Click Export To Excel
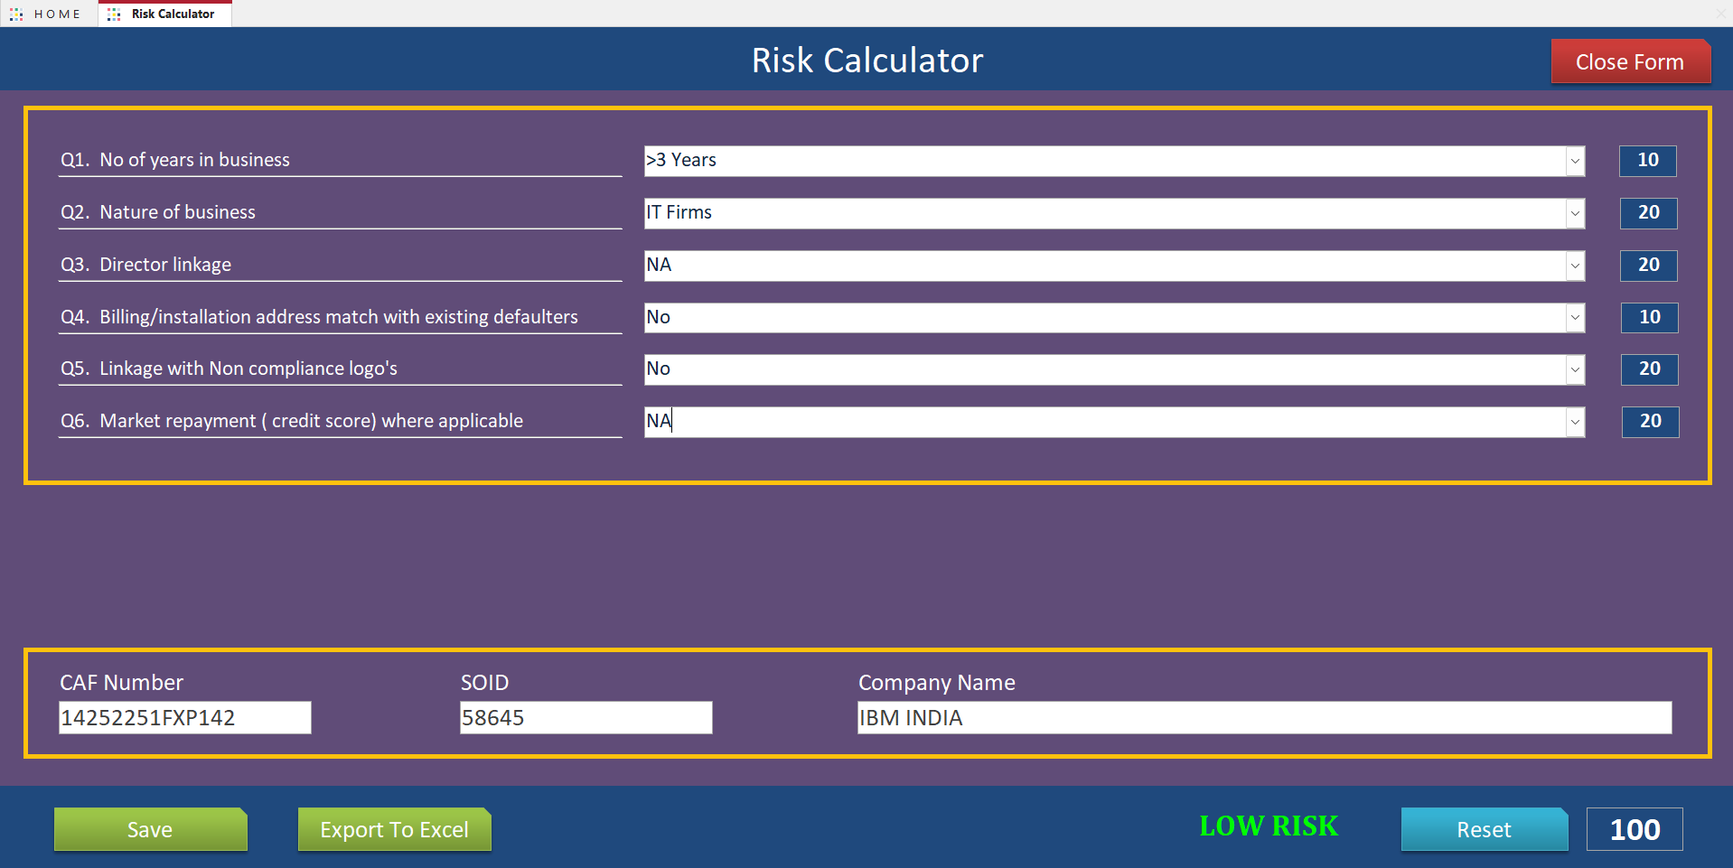The height and width of the screenshot is (868, 1733). (394, 828)
